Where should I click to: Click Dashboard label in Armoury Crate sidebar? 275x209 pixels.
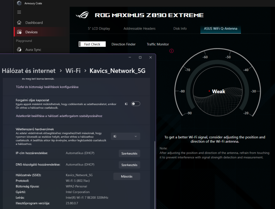(34, 23)
